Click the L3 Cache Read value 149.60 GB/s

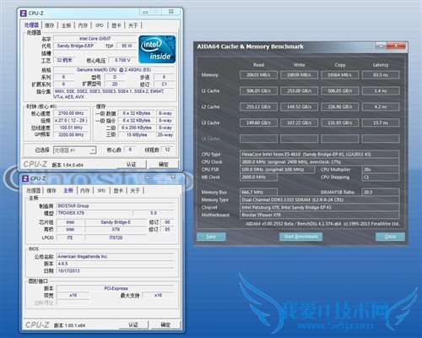tap(258, 123)
